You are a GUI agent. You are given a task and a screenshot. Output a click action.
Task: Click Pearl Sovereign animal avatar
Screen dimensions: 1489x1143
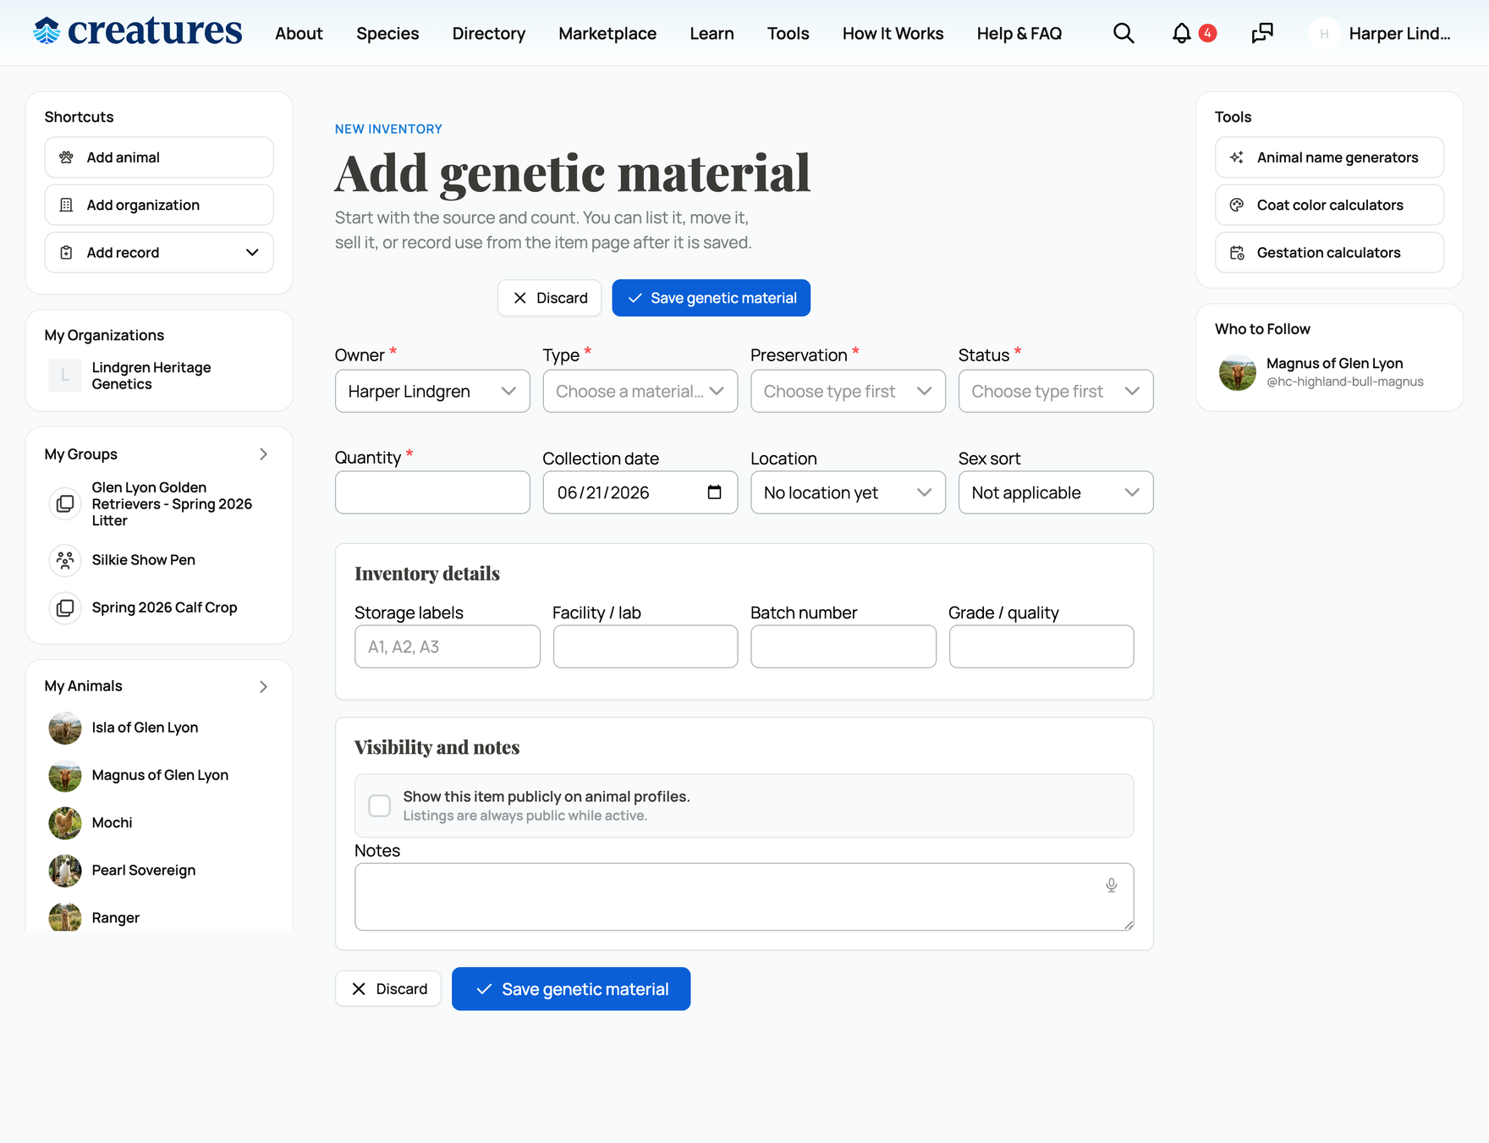pos(65,870)
